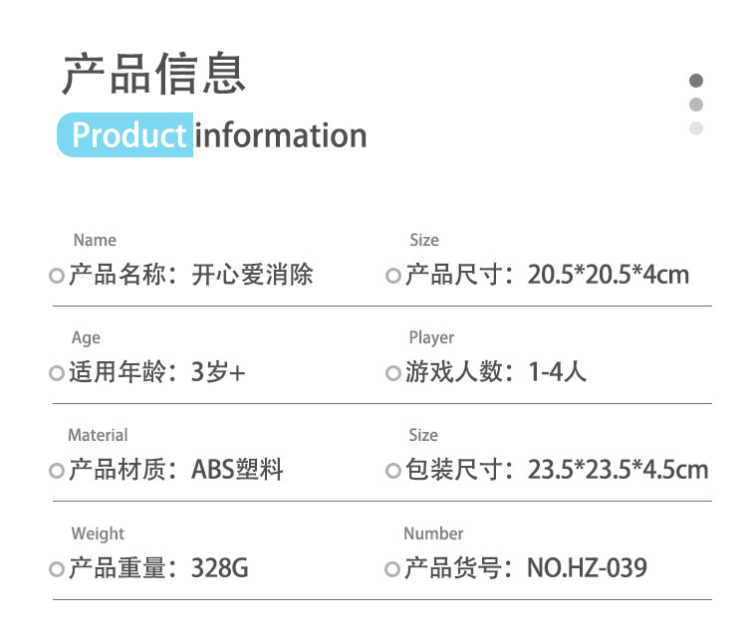Screen dimensions: 747x631
Task: Click the lightest gray dot at top right
Action: point(696,128)
